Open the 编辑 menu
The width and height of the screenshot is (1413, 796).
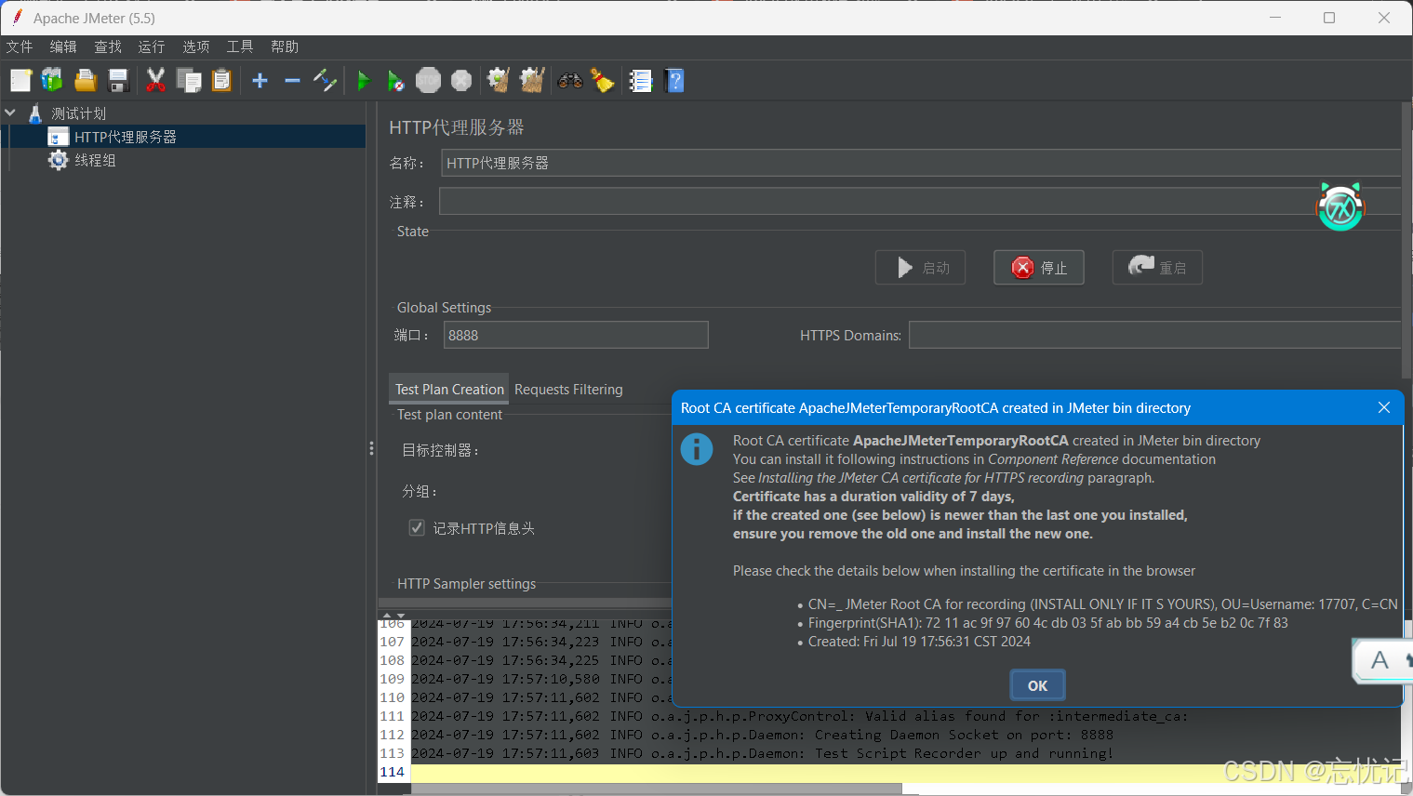pyautogui.click(x=63, y=46)
